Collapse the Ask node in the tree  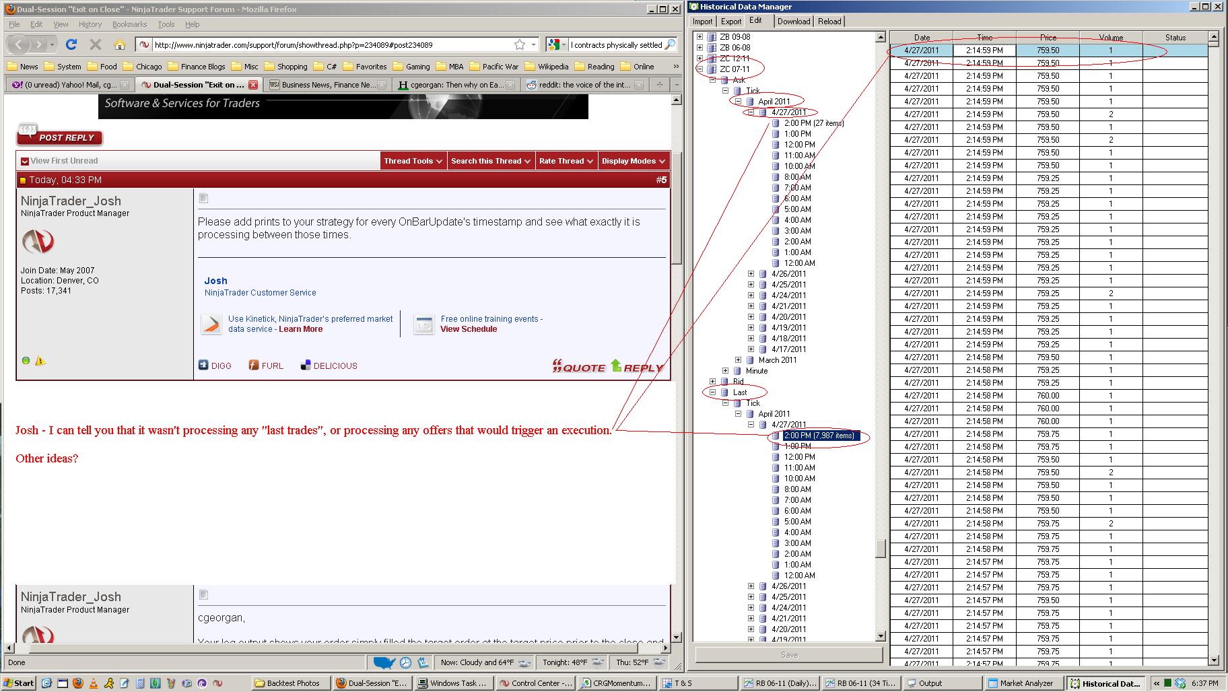click(712, 80)
